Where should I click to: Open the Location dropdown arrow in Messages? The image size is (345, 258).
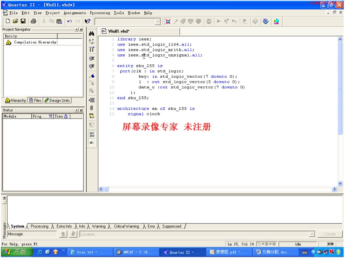[312, 234]
